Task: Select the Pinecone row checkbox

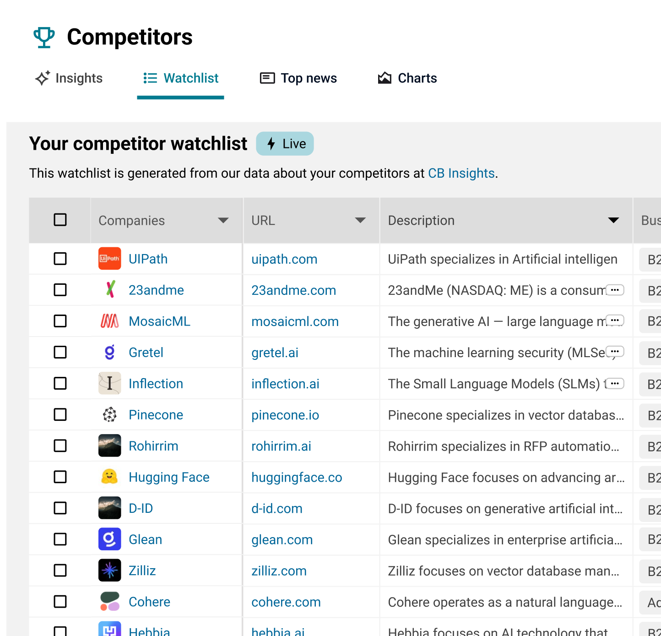Action: tap(60, 414)
